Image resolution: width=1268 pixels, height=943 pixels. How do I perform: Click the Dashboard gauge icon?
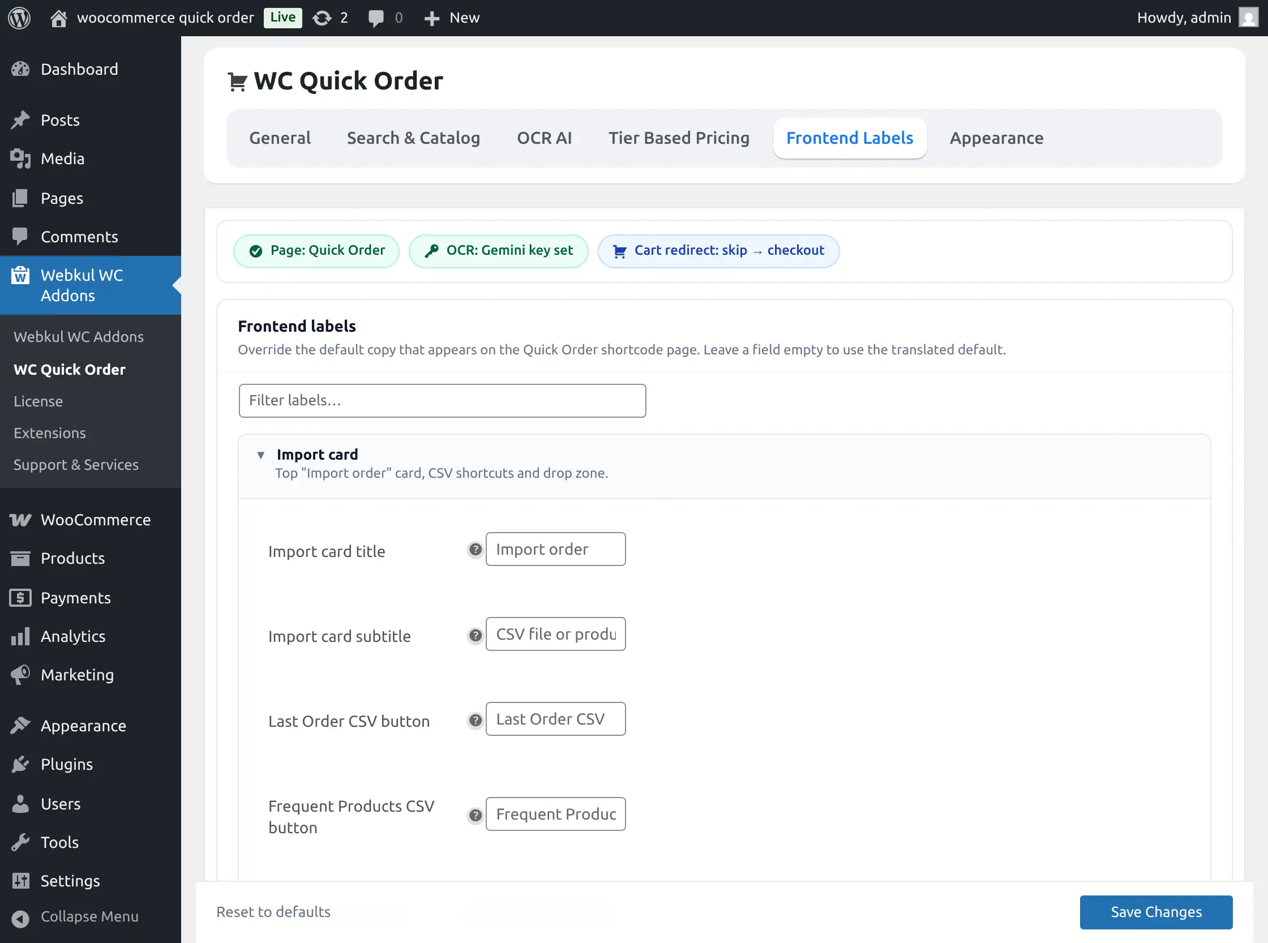(20, 69)
